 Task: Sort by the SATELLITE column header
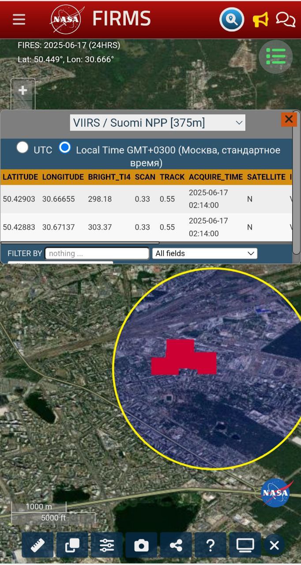click(x=266, y=177)
